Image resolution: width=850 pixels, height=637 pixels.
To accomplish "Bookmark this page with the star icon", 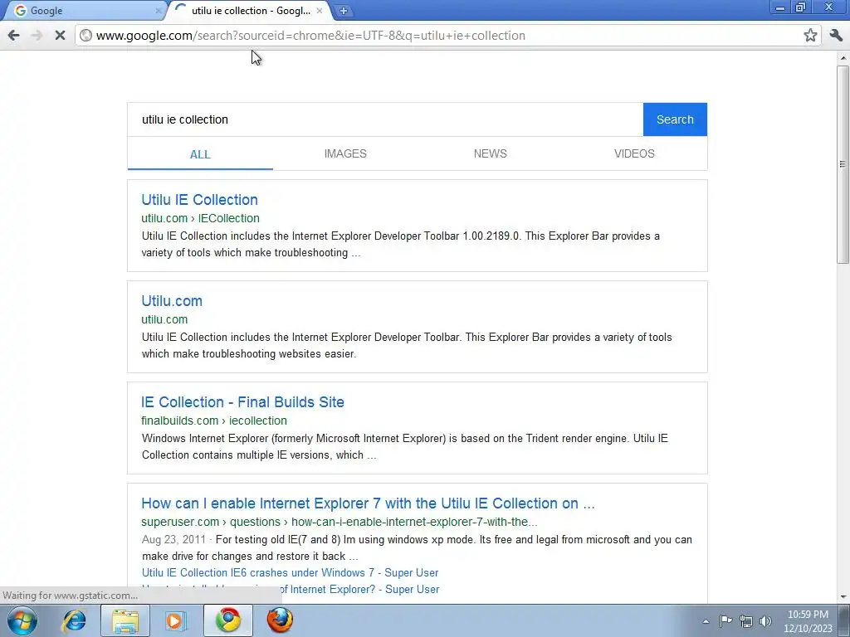I will click(810, 36).
